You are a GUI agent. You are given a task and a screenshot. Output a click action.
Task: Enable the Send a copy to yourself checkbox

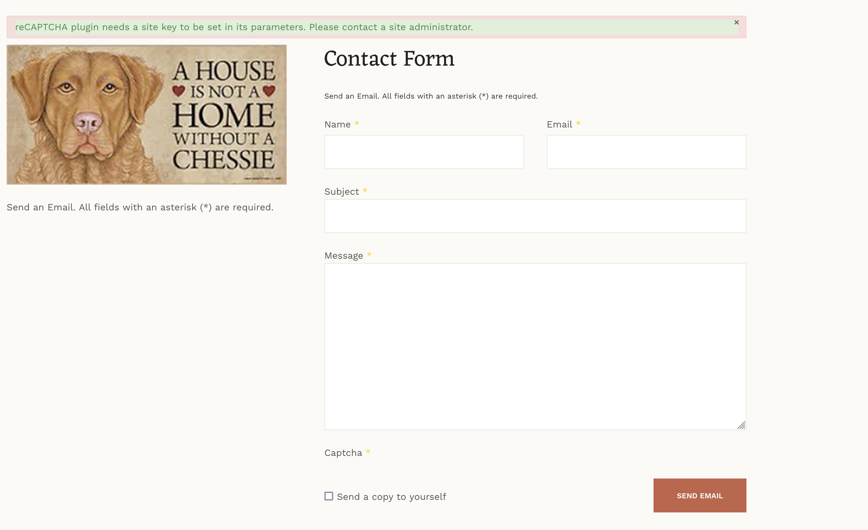click(329, 496)
